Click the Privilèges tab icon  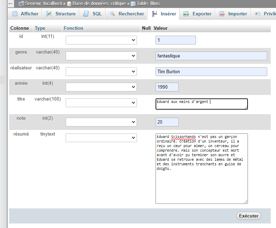pyautogui.click(x=257, y=14)
